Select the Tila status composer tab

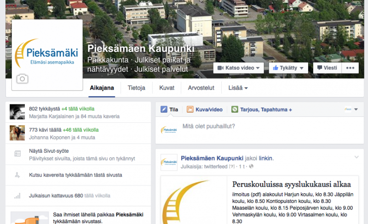(169, 109)
